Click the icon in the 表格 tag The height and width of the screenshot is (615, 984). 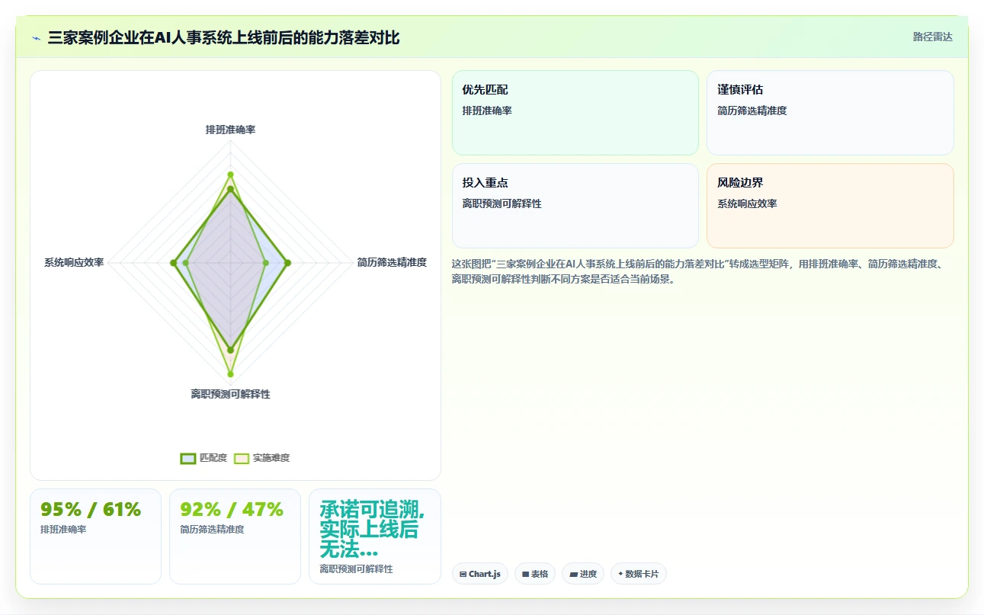click(525, 574)
